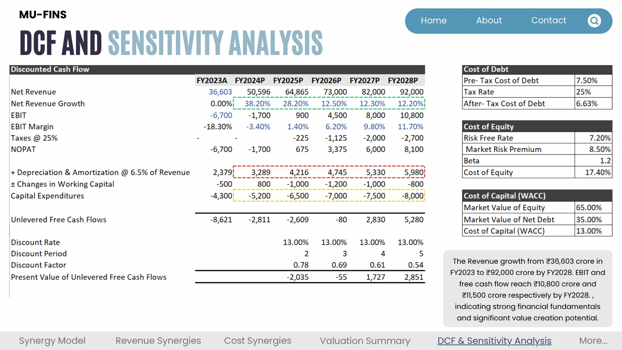The image size is (622, 350).
Task: Select the Taxes @ 25% row label
Action: pyautogui.click(x=34, y=138)
